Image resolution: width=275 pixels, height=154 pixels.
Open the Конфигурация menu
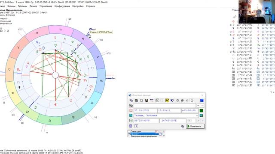(x=62, y=6)
